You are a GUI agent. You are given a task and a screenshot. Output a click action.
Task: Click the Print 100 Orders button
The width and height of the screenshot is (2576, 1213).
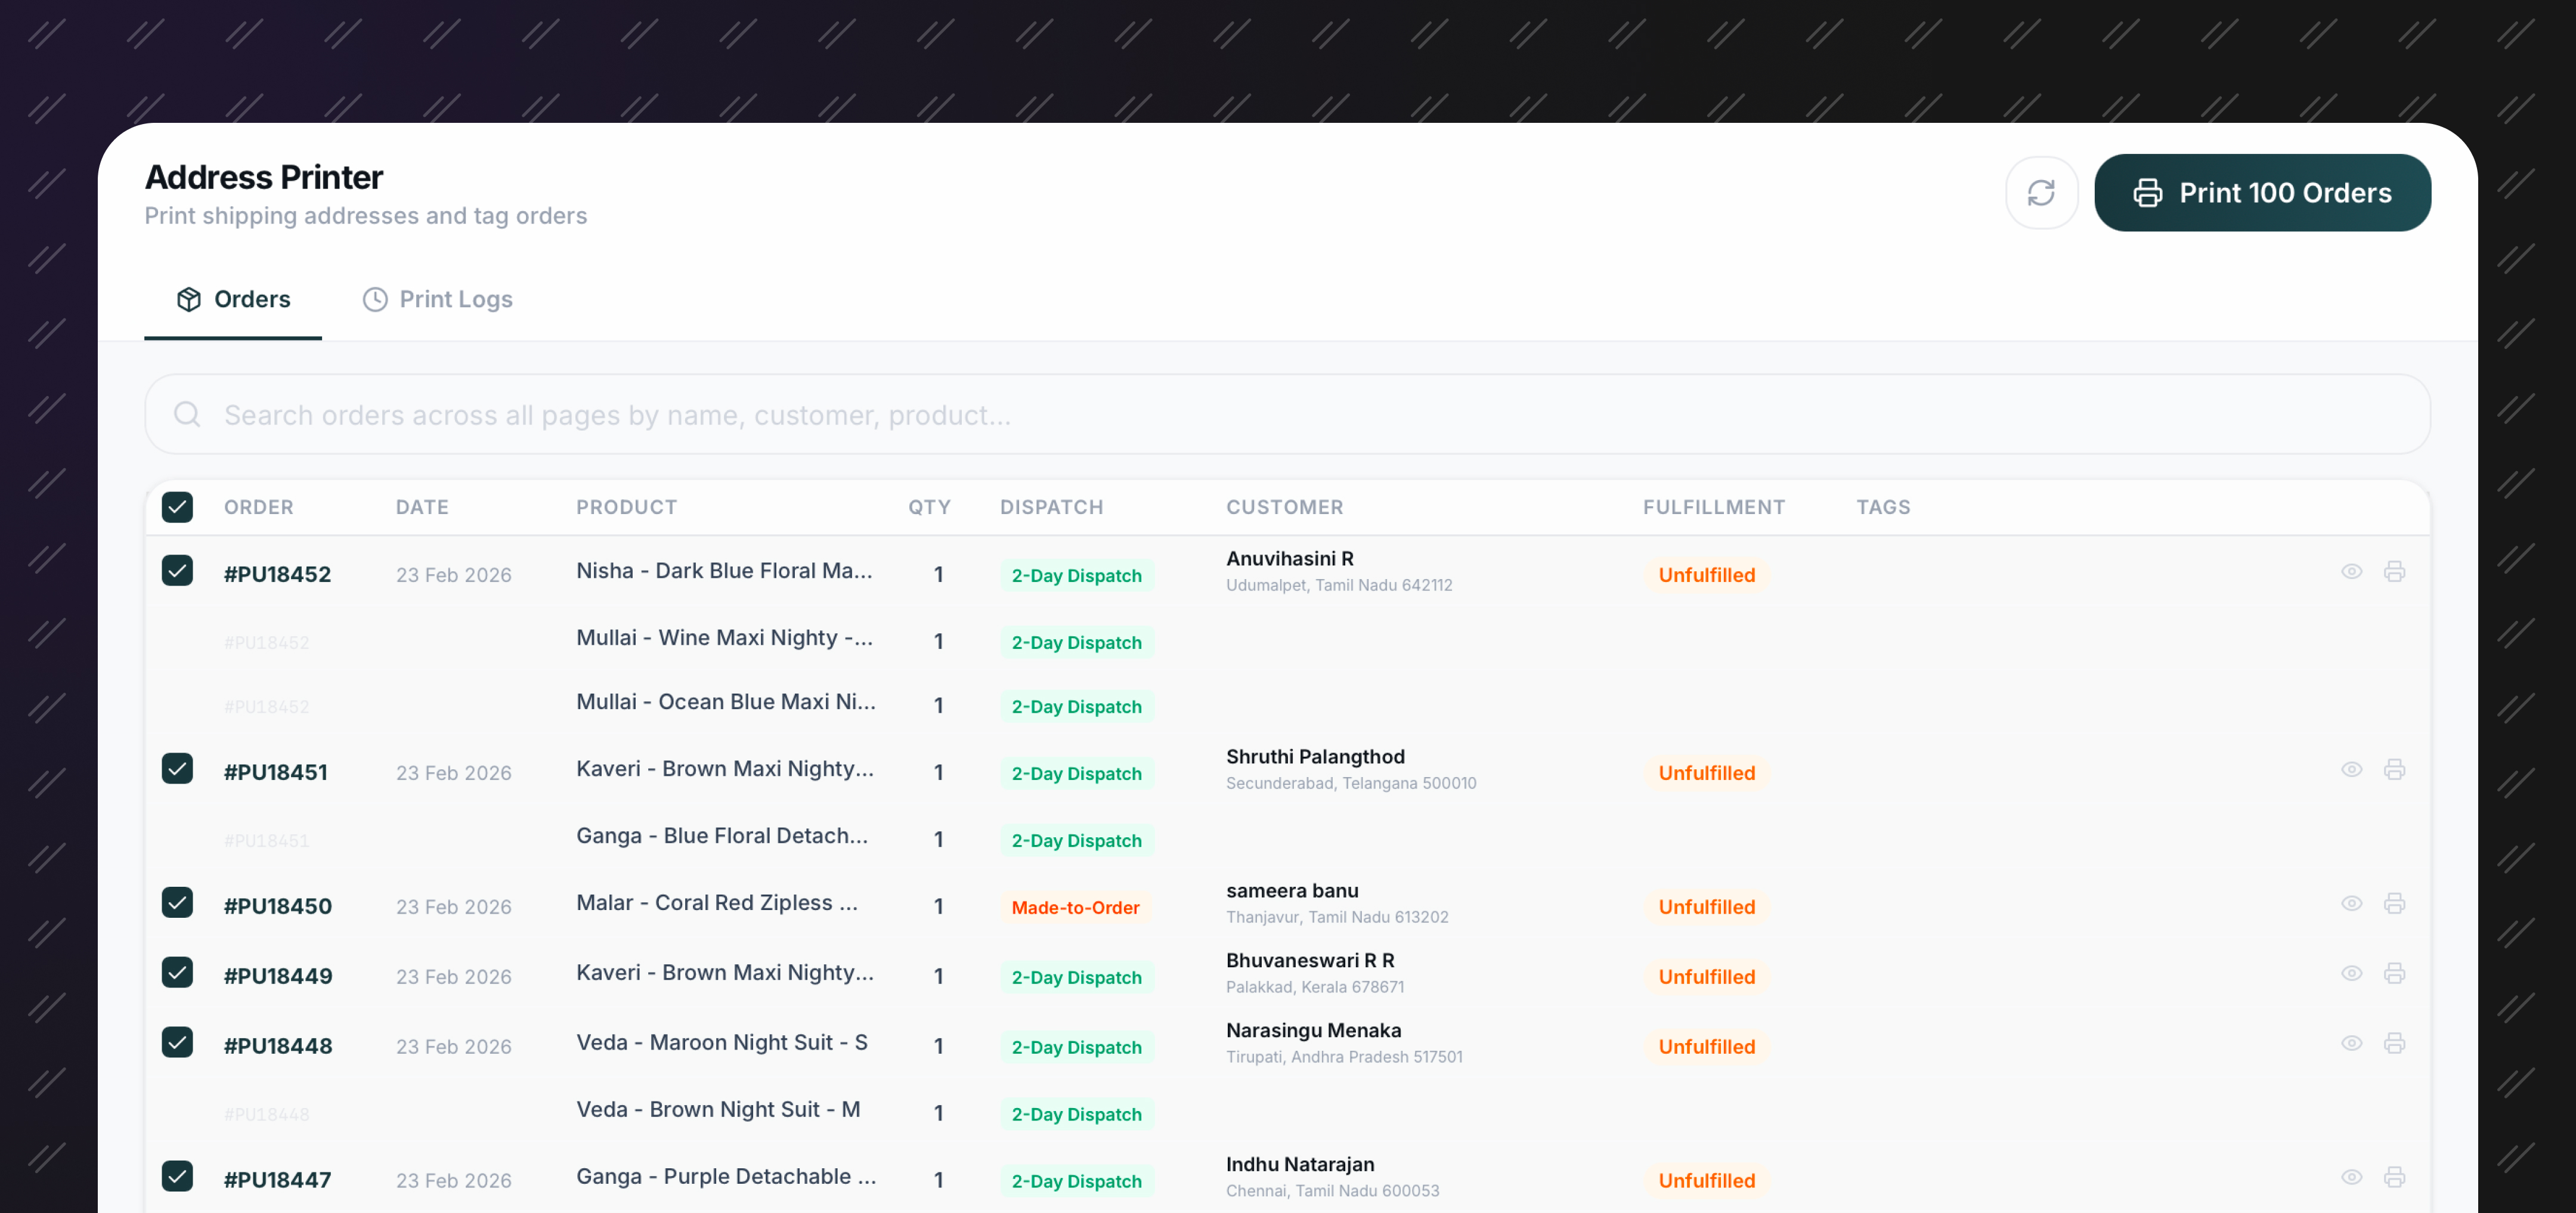[2263, 192]
